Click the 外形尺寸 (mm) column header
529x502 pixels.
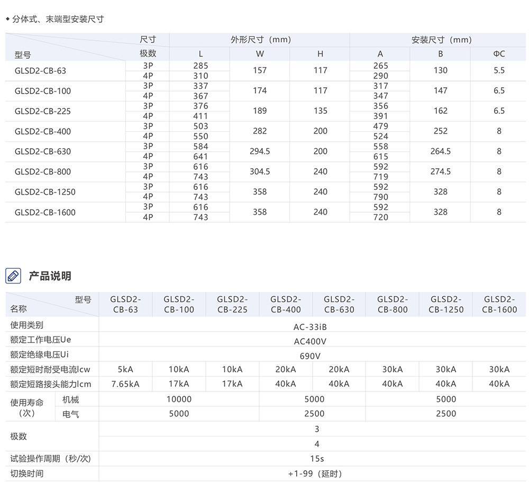coord(260,40)
